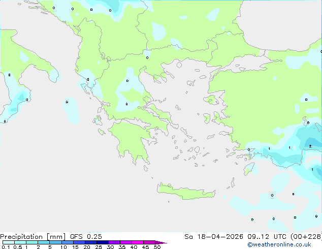Click the legend label "20"
The width and height of the screenshot is (322, 249).
(x=87, y=247)
